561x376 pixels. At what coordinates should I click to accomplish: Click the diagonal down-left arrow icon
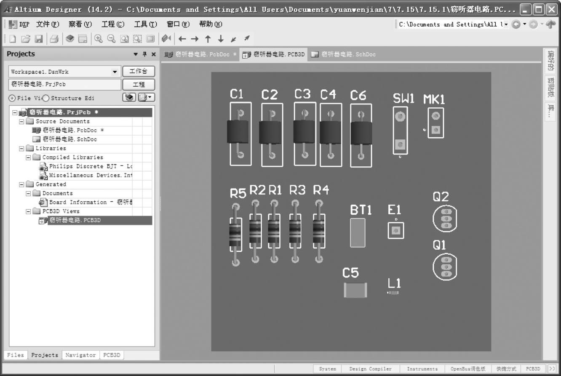tap(234, 40)
